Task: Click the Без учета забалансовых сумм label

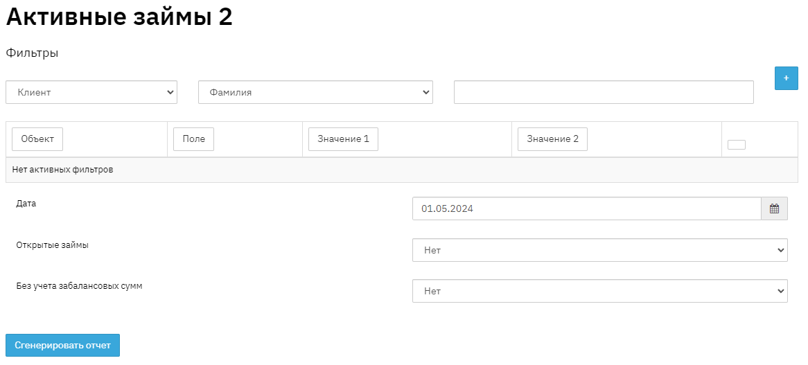Action: [79, 285]
